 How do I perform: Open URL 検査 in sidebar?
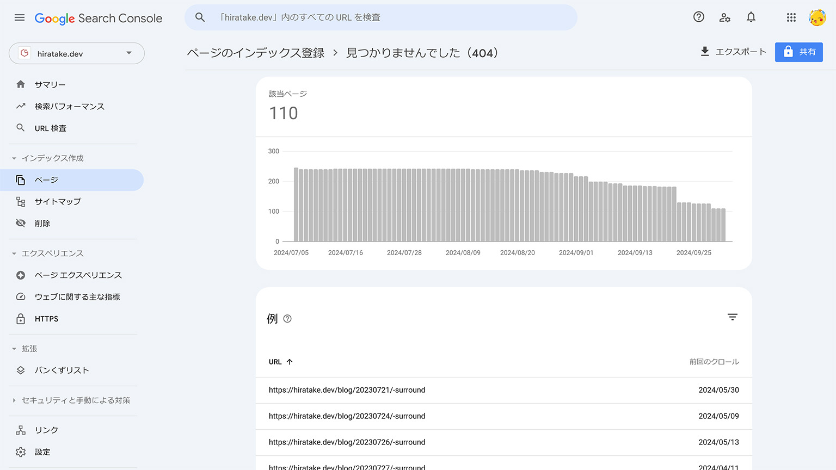[x=72, y=128]
